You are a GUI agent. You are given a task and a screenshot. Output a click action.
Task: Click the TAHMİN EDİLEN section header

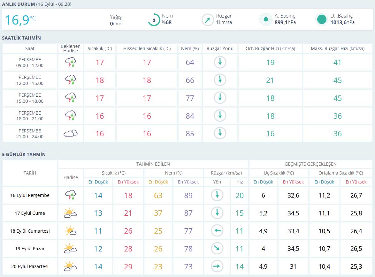(153, 164)
